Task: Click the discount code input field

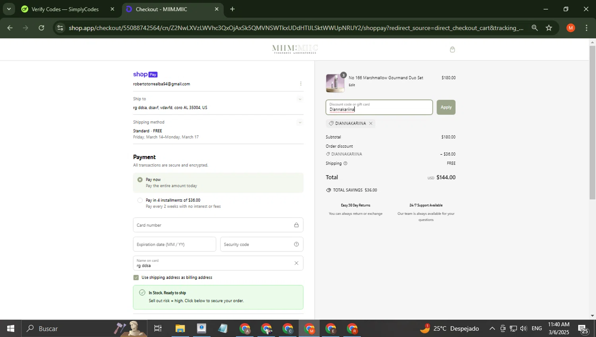Action: [x=379, y=107]
